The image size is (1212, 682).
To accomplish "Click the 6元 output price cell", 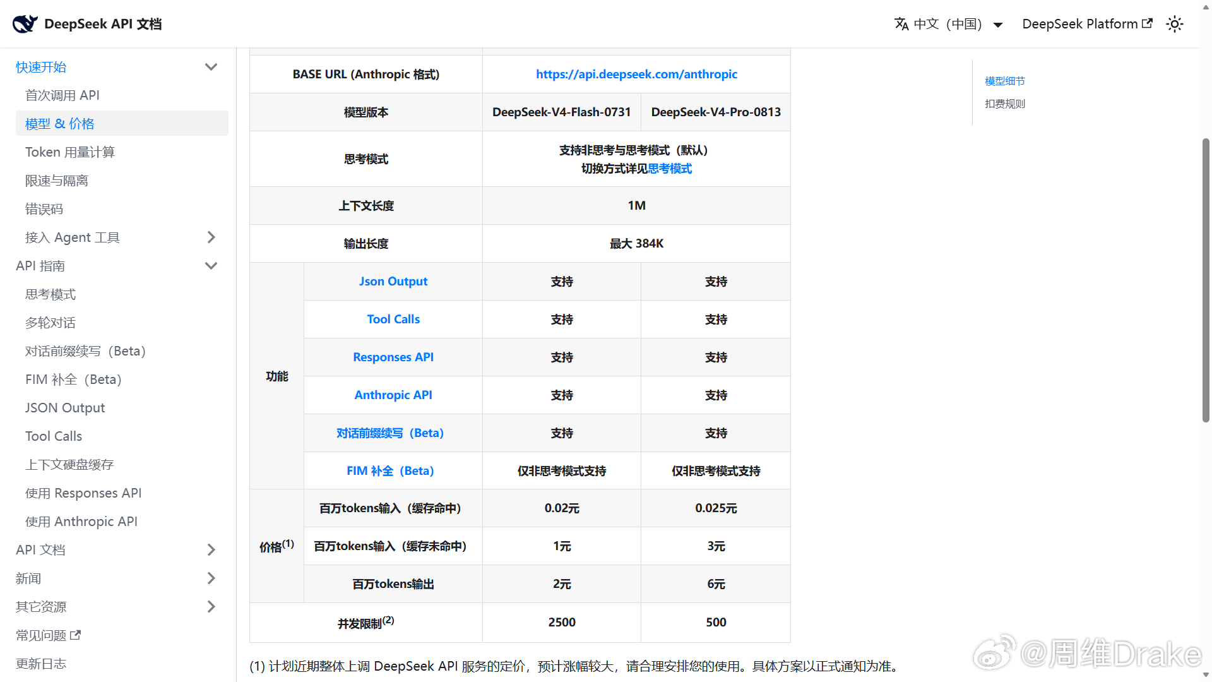I will click(716, 584).
